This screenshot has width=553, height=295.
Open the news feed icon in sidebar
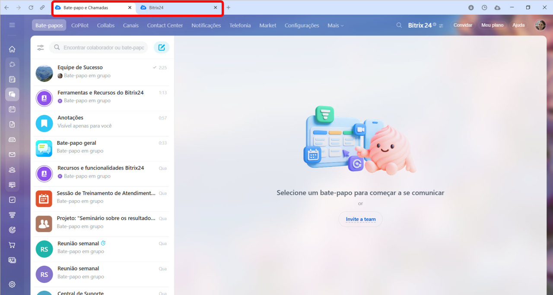point(12,79)
